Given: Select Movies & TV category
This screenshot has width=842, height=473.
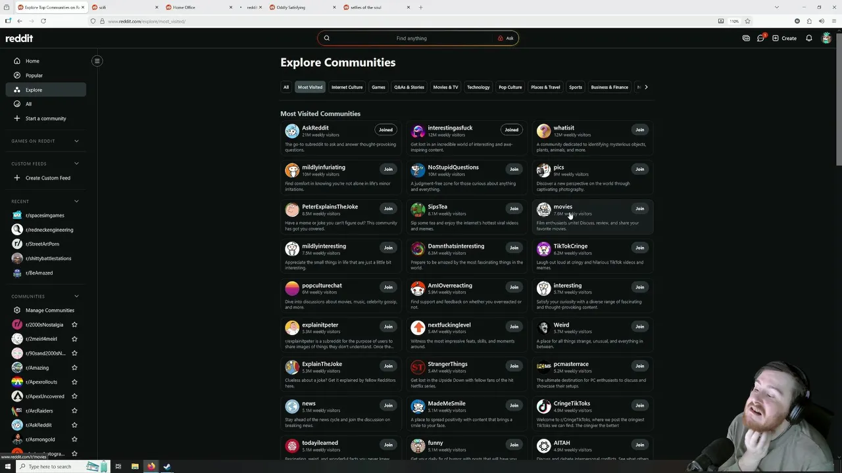Looking at the screenshot, I should pyautogui.click(x=445, y=87).
